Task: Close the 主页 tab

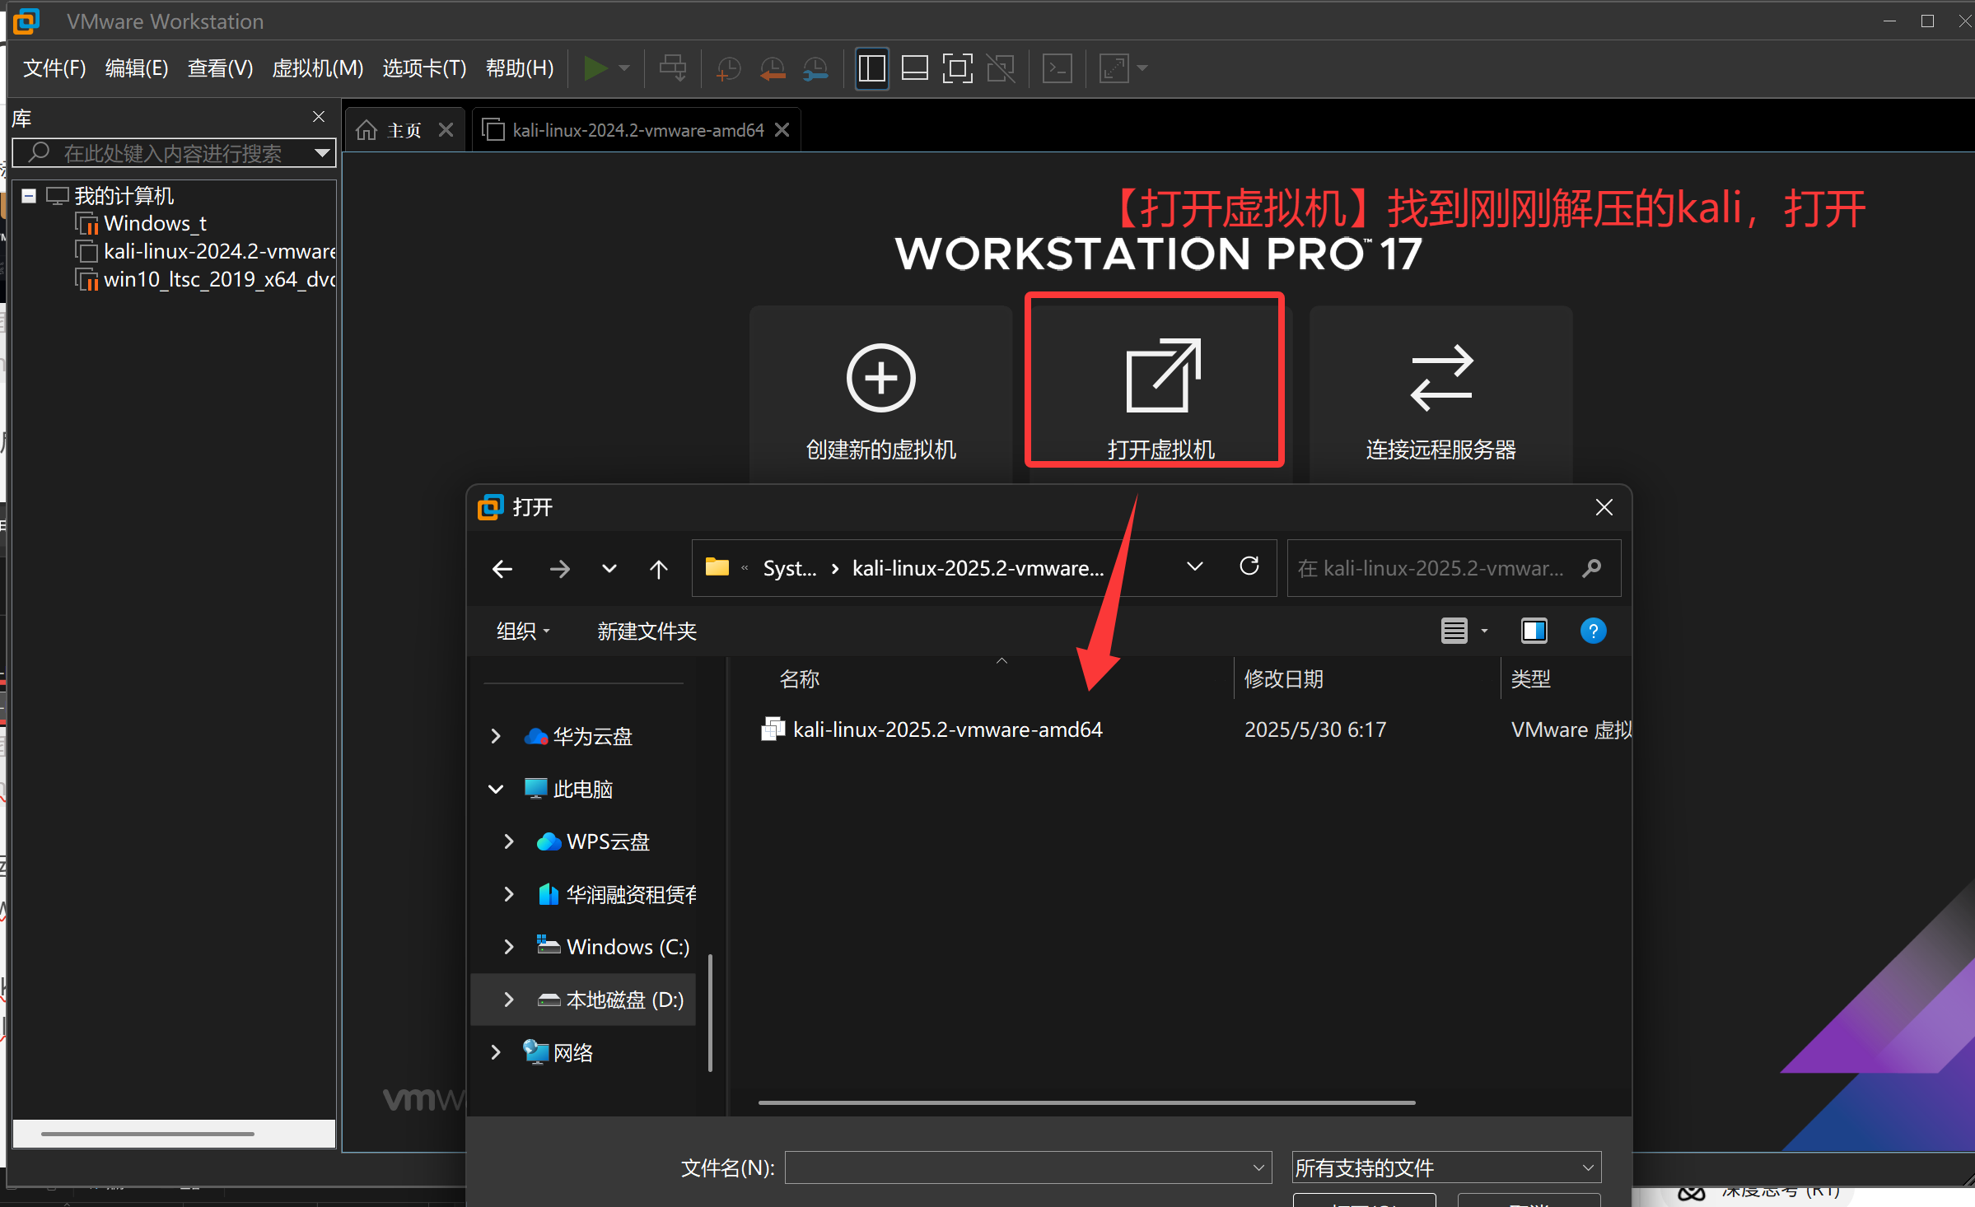Action: (x=446, y=130)
